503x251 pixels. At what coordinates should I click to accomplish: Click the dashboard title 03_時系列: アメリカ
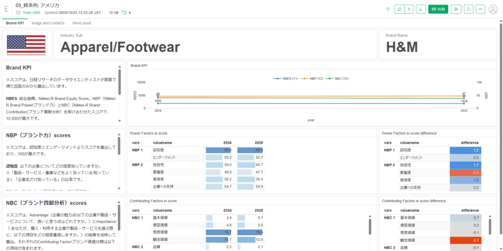tap(37, 6)
